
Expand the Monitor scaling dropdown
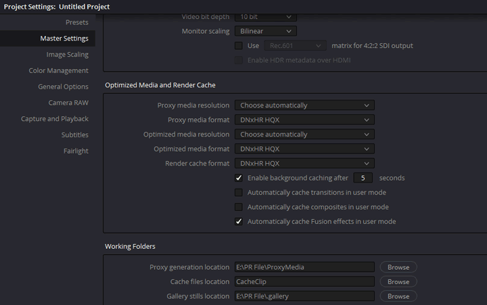[265, 31]
